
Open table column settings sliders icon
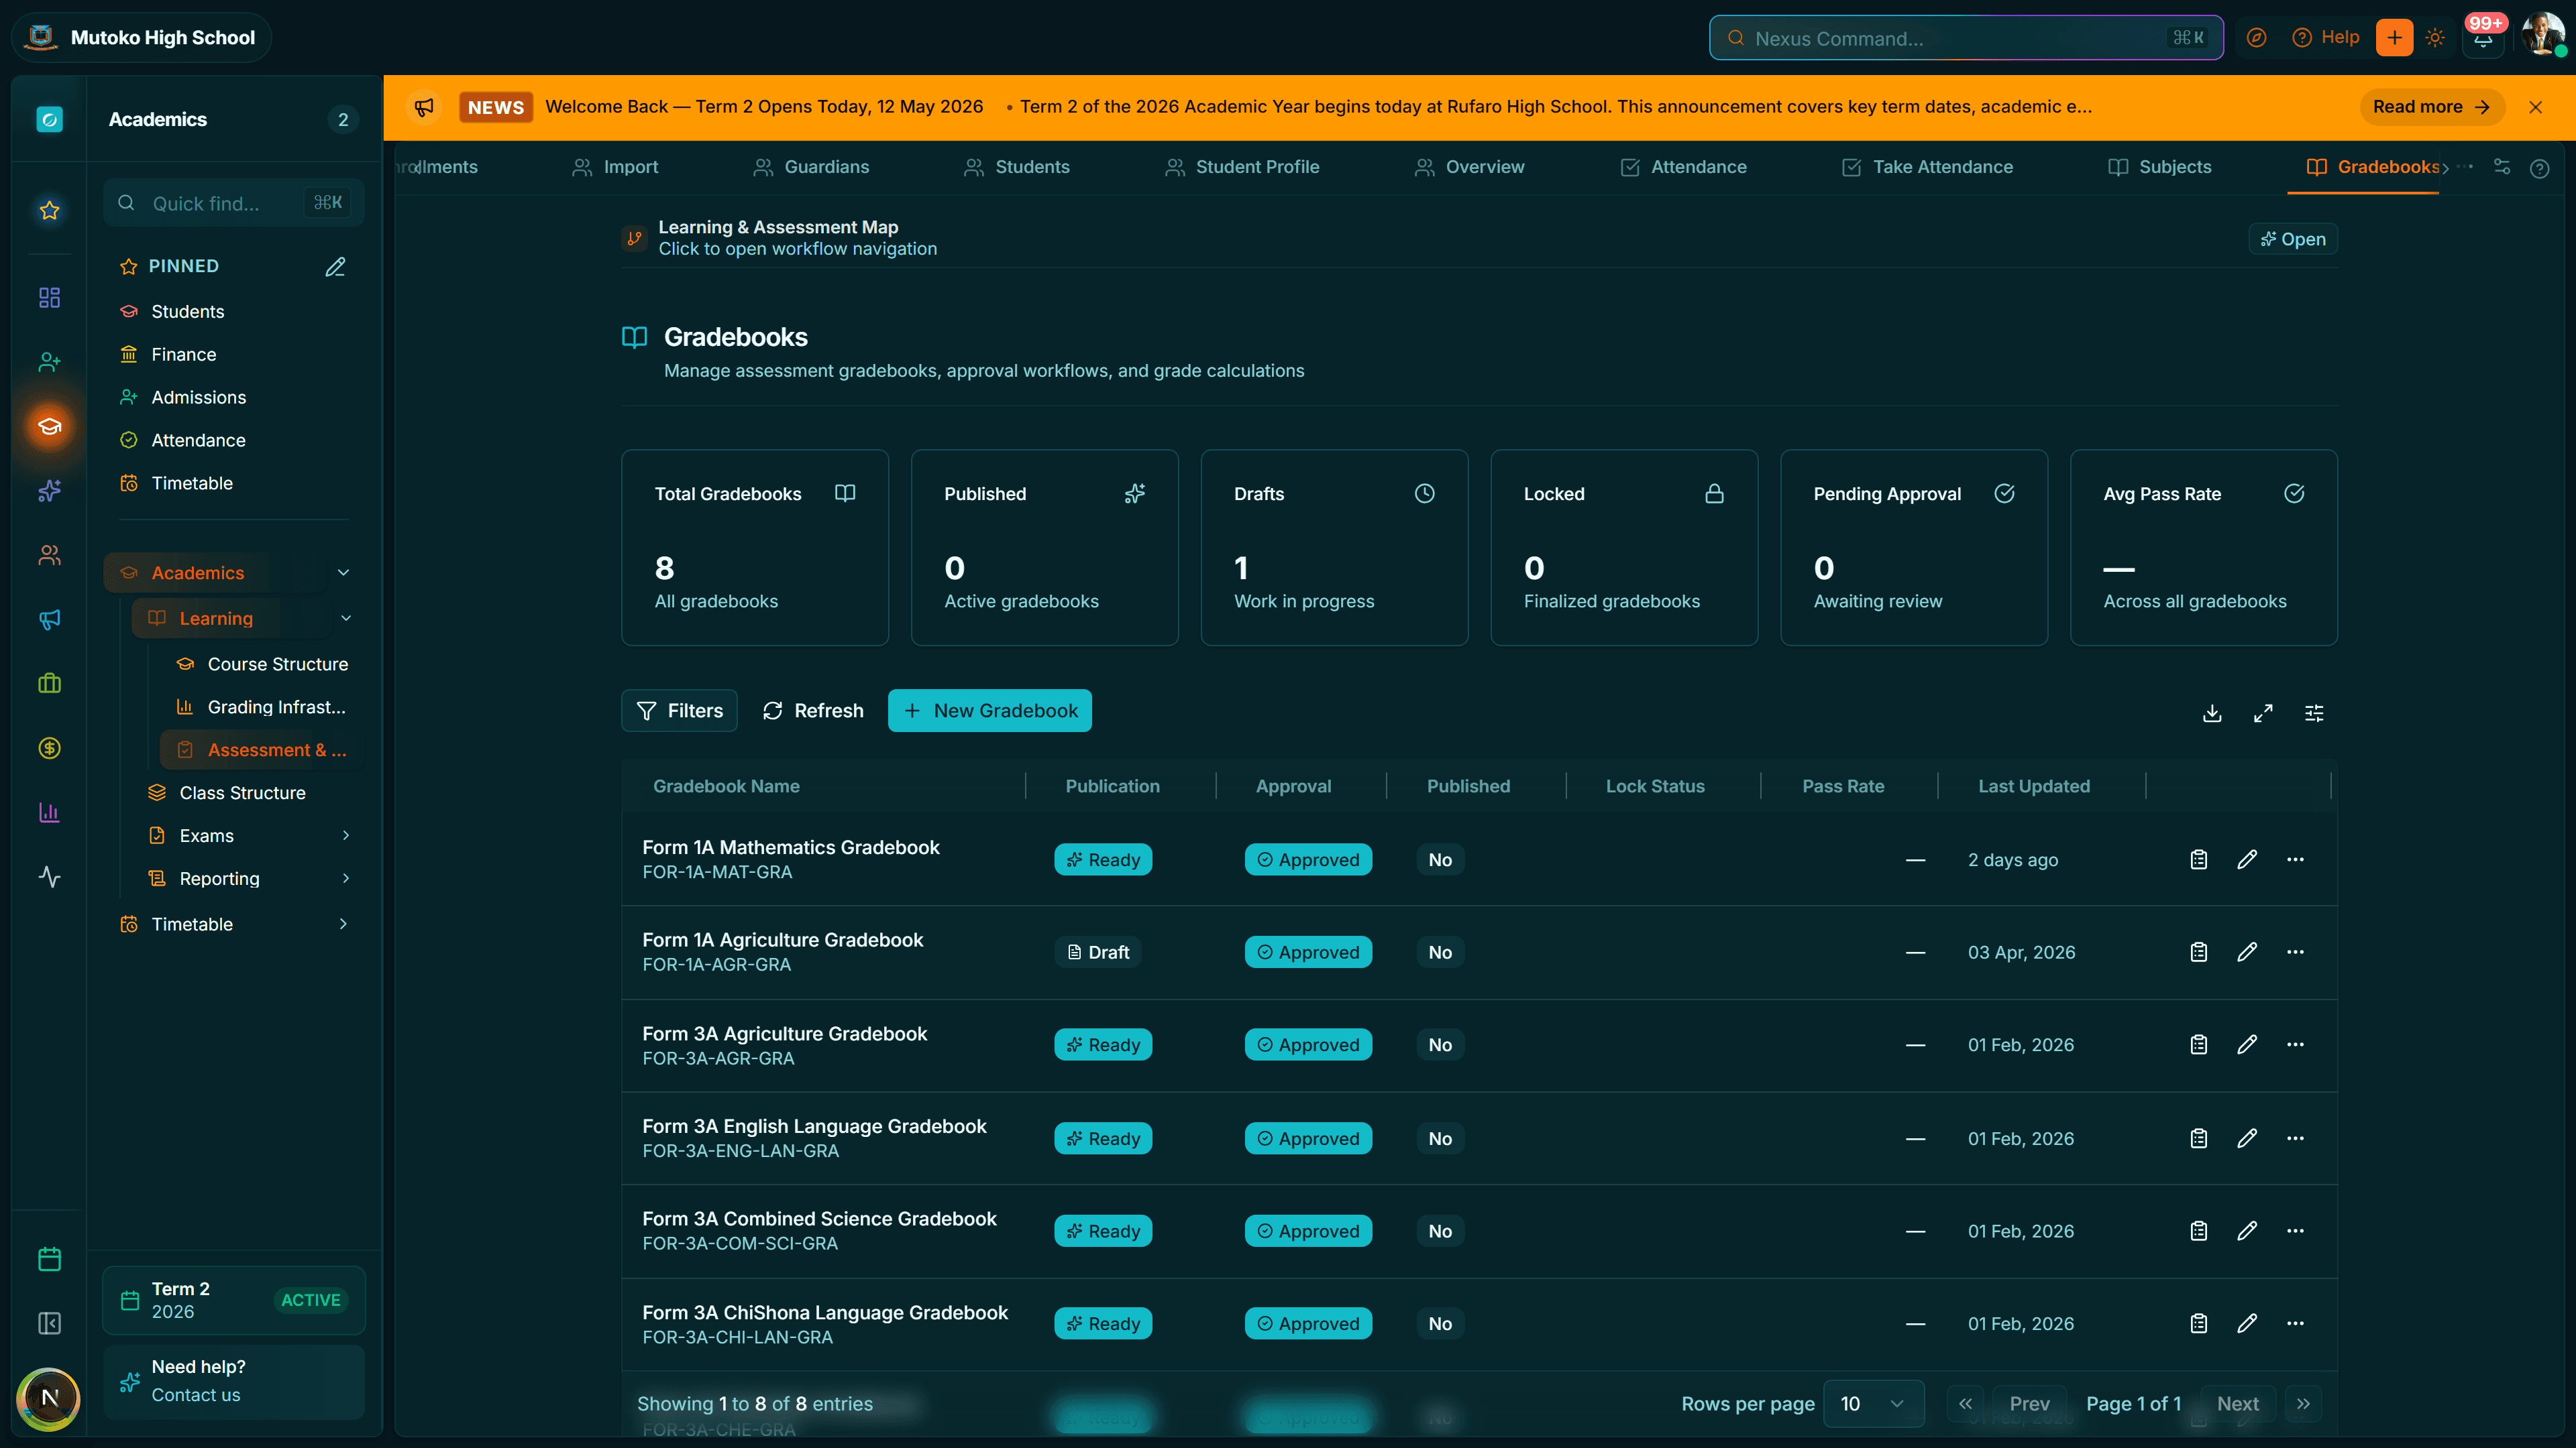[2314, 713]
